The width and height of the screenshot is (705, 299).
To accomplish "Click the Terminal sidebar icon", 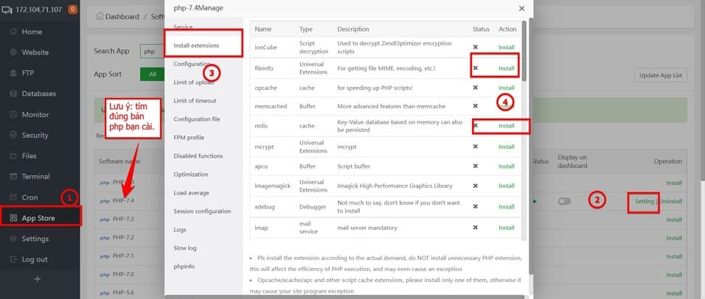I will click(12, 177).
